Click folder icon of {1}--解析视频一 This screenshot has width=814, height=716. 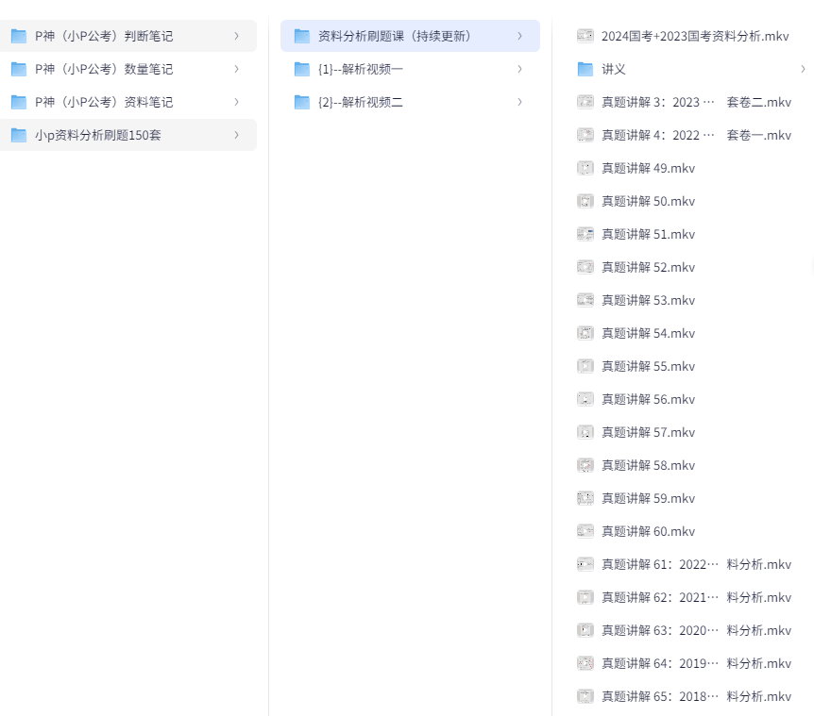point(302,69)
